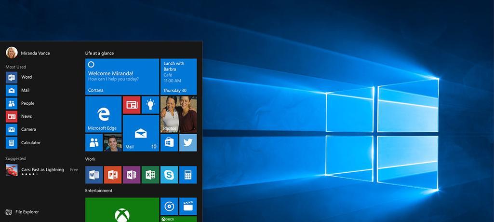Launch Camera from the Most Used list
Viewport: 494px width, 222px height.
(x=21, y=130)
